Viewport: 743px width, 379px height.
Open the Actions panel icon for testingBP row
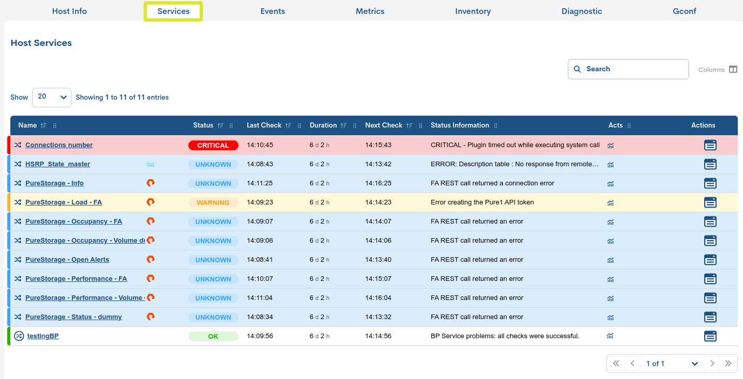point(710,336)
